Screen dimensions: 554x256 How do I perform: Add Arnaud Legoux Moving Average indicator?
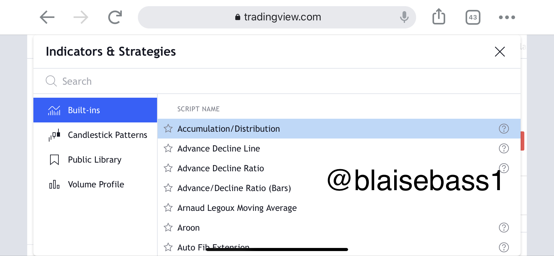tap(237, 208)
